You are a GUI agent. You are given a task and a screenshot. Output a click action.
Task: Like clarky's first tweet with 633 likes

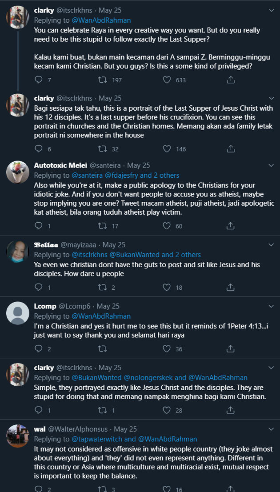(x=167, y=80)
